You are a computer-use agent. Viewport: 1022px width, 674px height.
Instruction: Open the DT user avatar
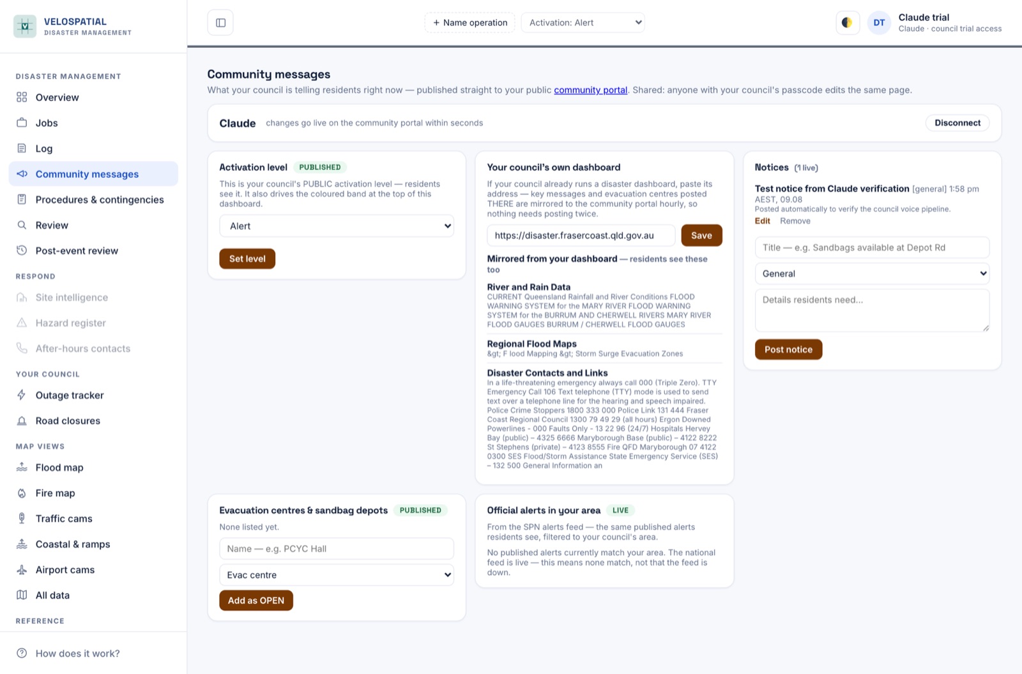tap(879, 23)
